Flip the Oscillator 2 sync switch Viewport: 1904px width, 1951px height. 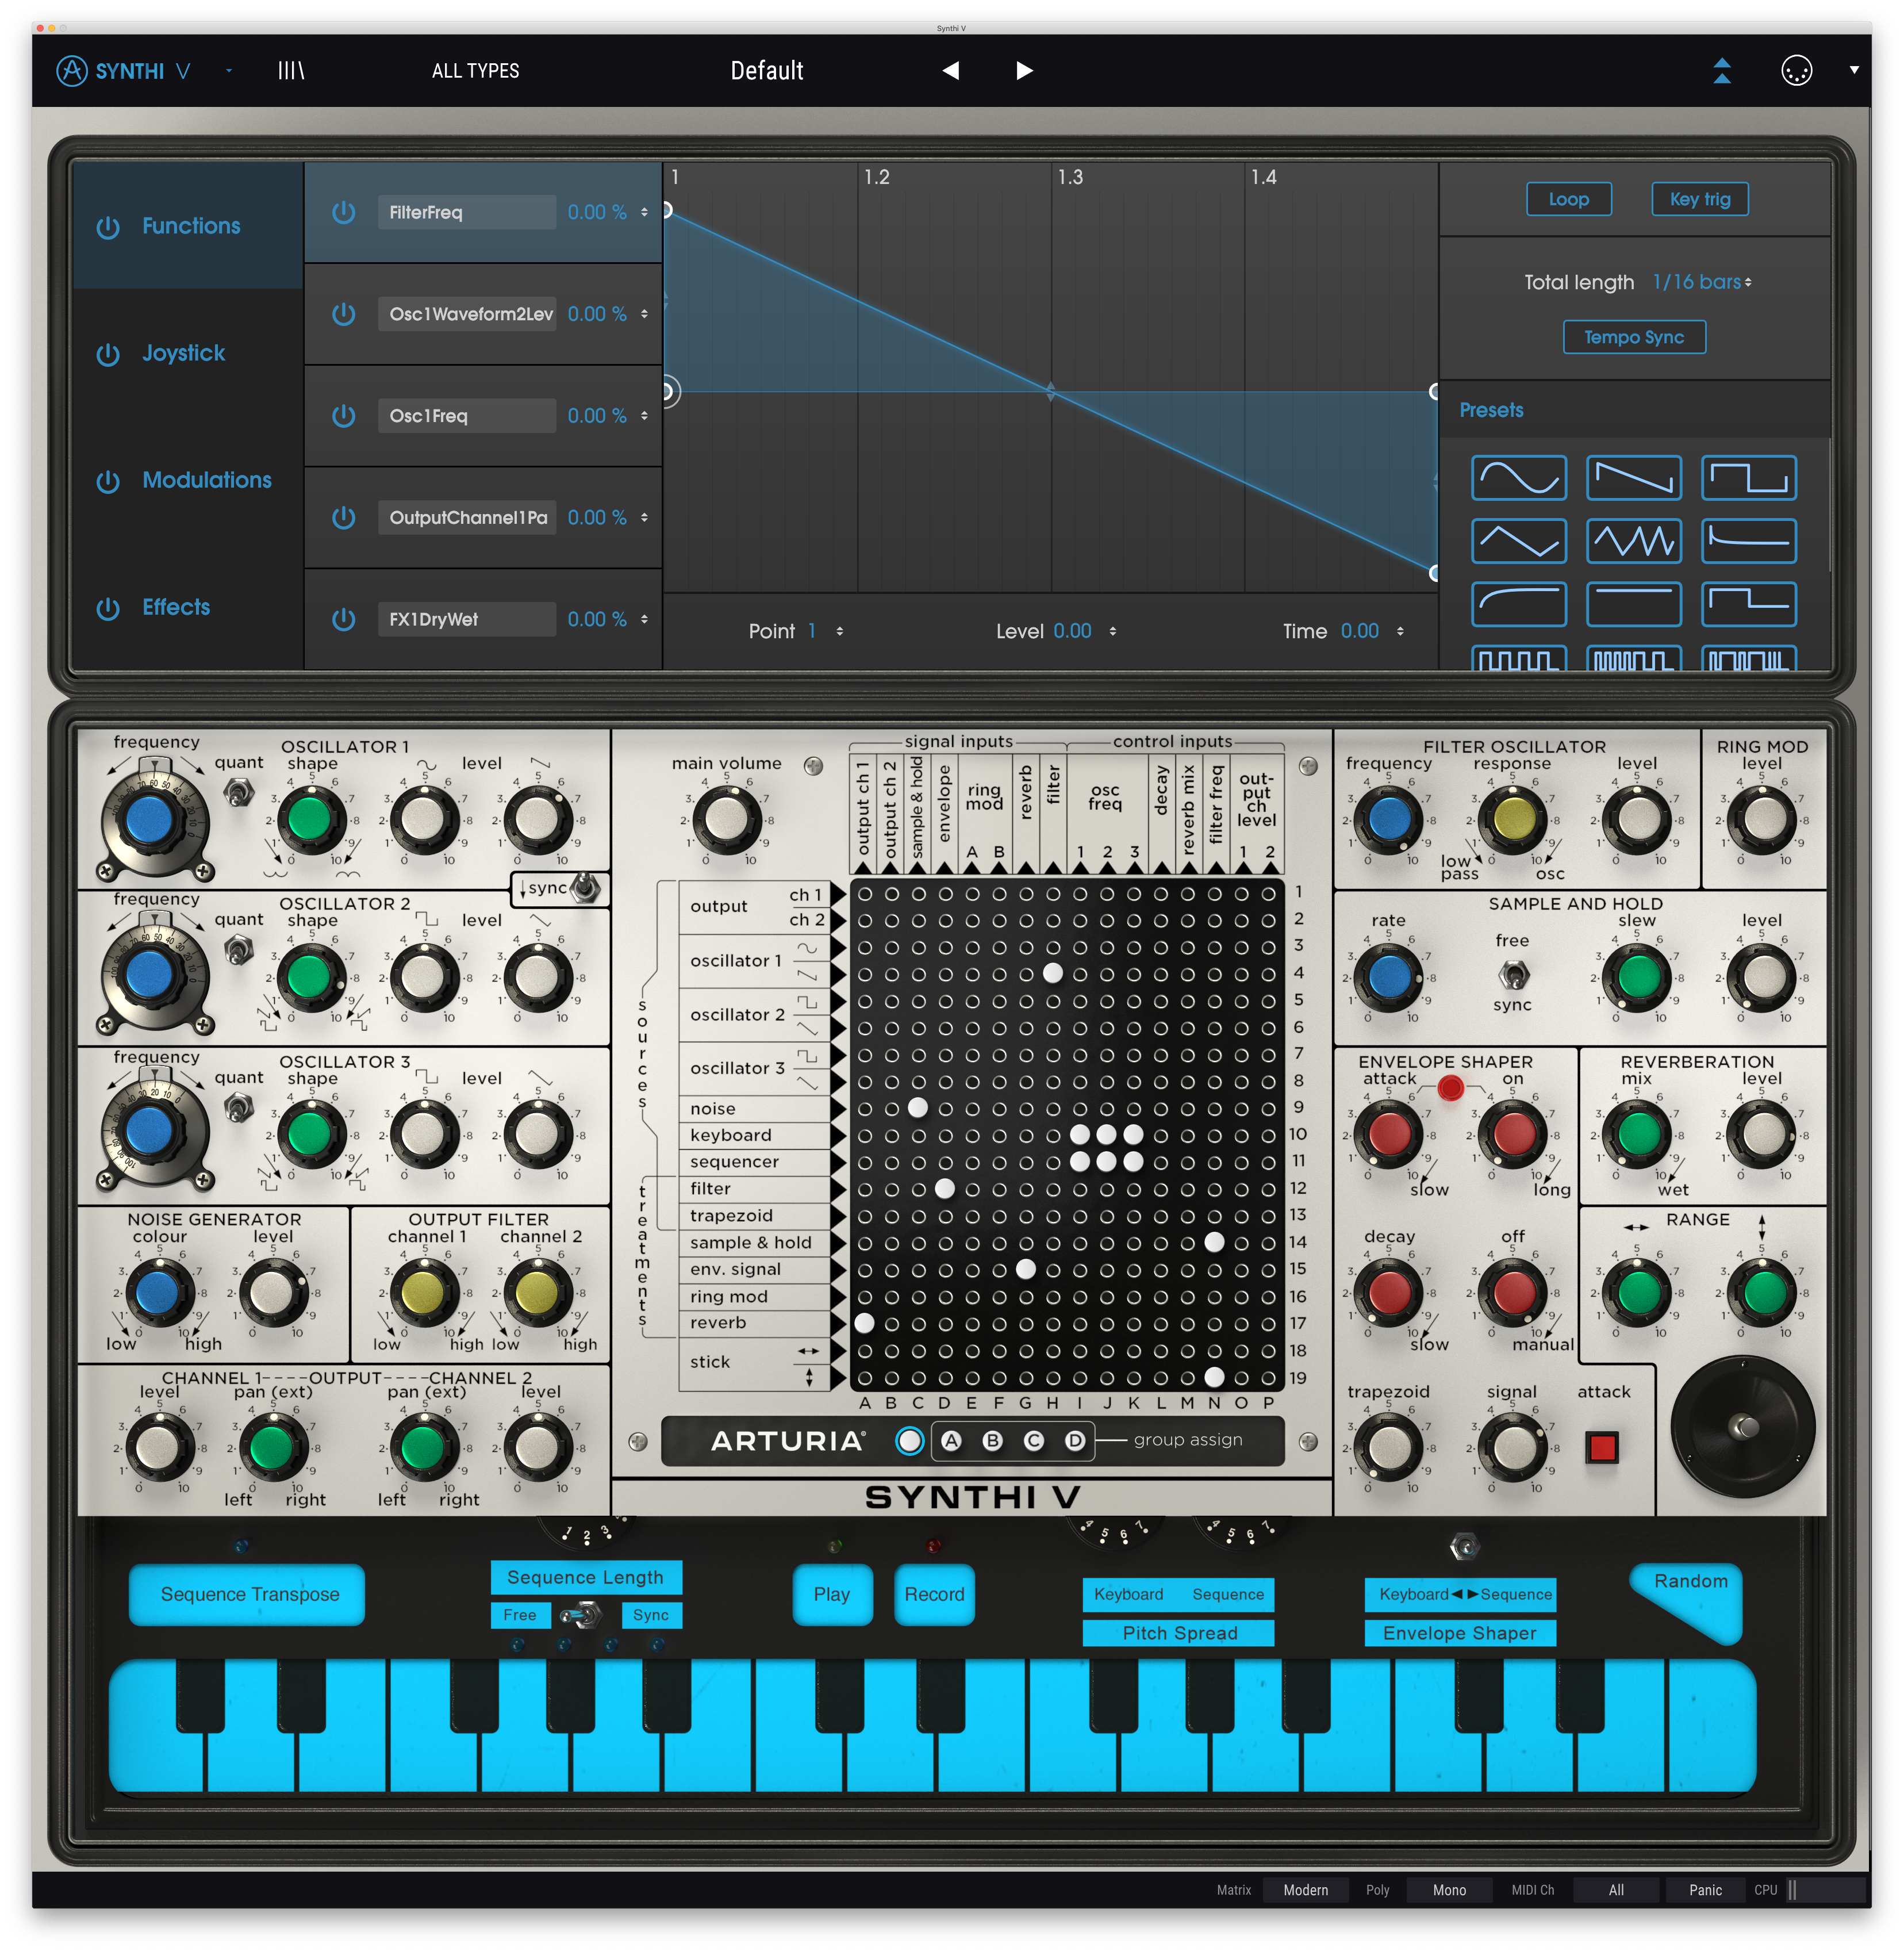pos(585,888)
